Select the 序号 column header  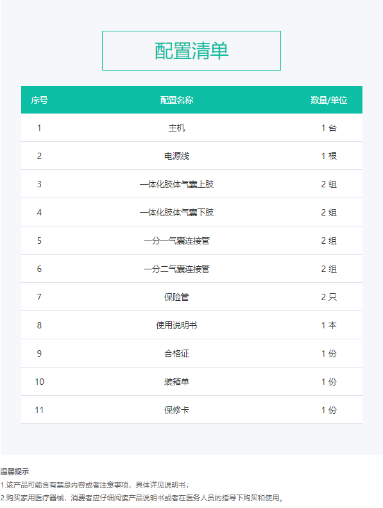pos(40,100)
